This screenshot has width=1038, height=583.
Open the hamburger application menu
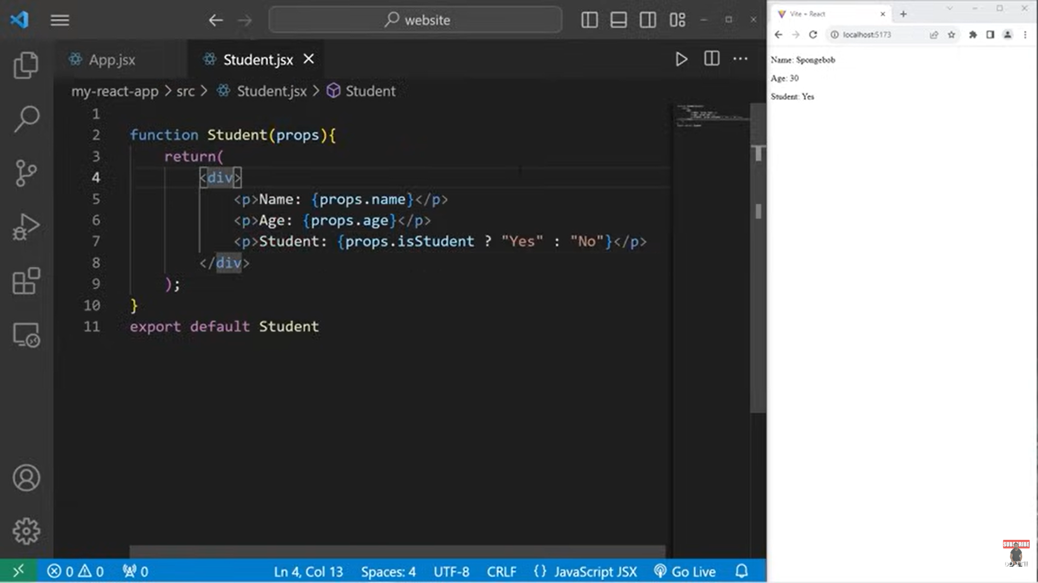pos(60,20)
